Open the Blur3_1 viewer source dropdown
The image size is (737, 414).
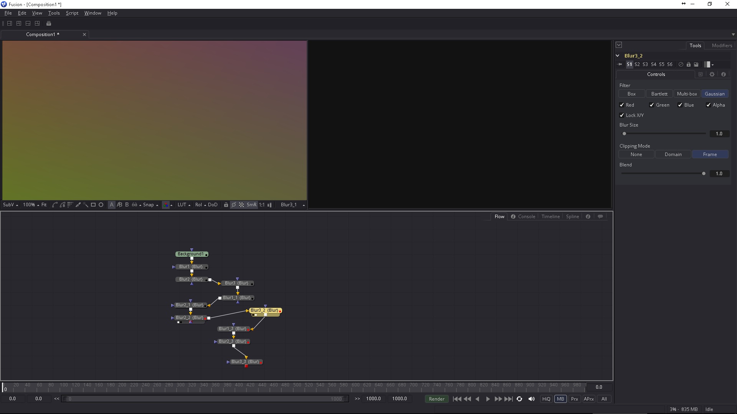tap(292, 205)
